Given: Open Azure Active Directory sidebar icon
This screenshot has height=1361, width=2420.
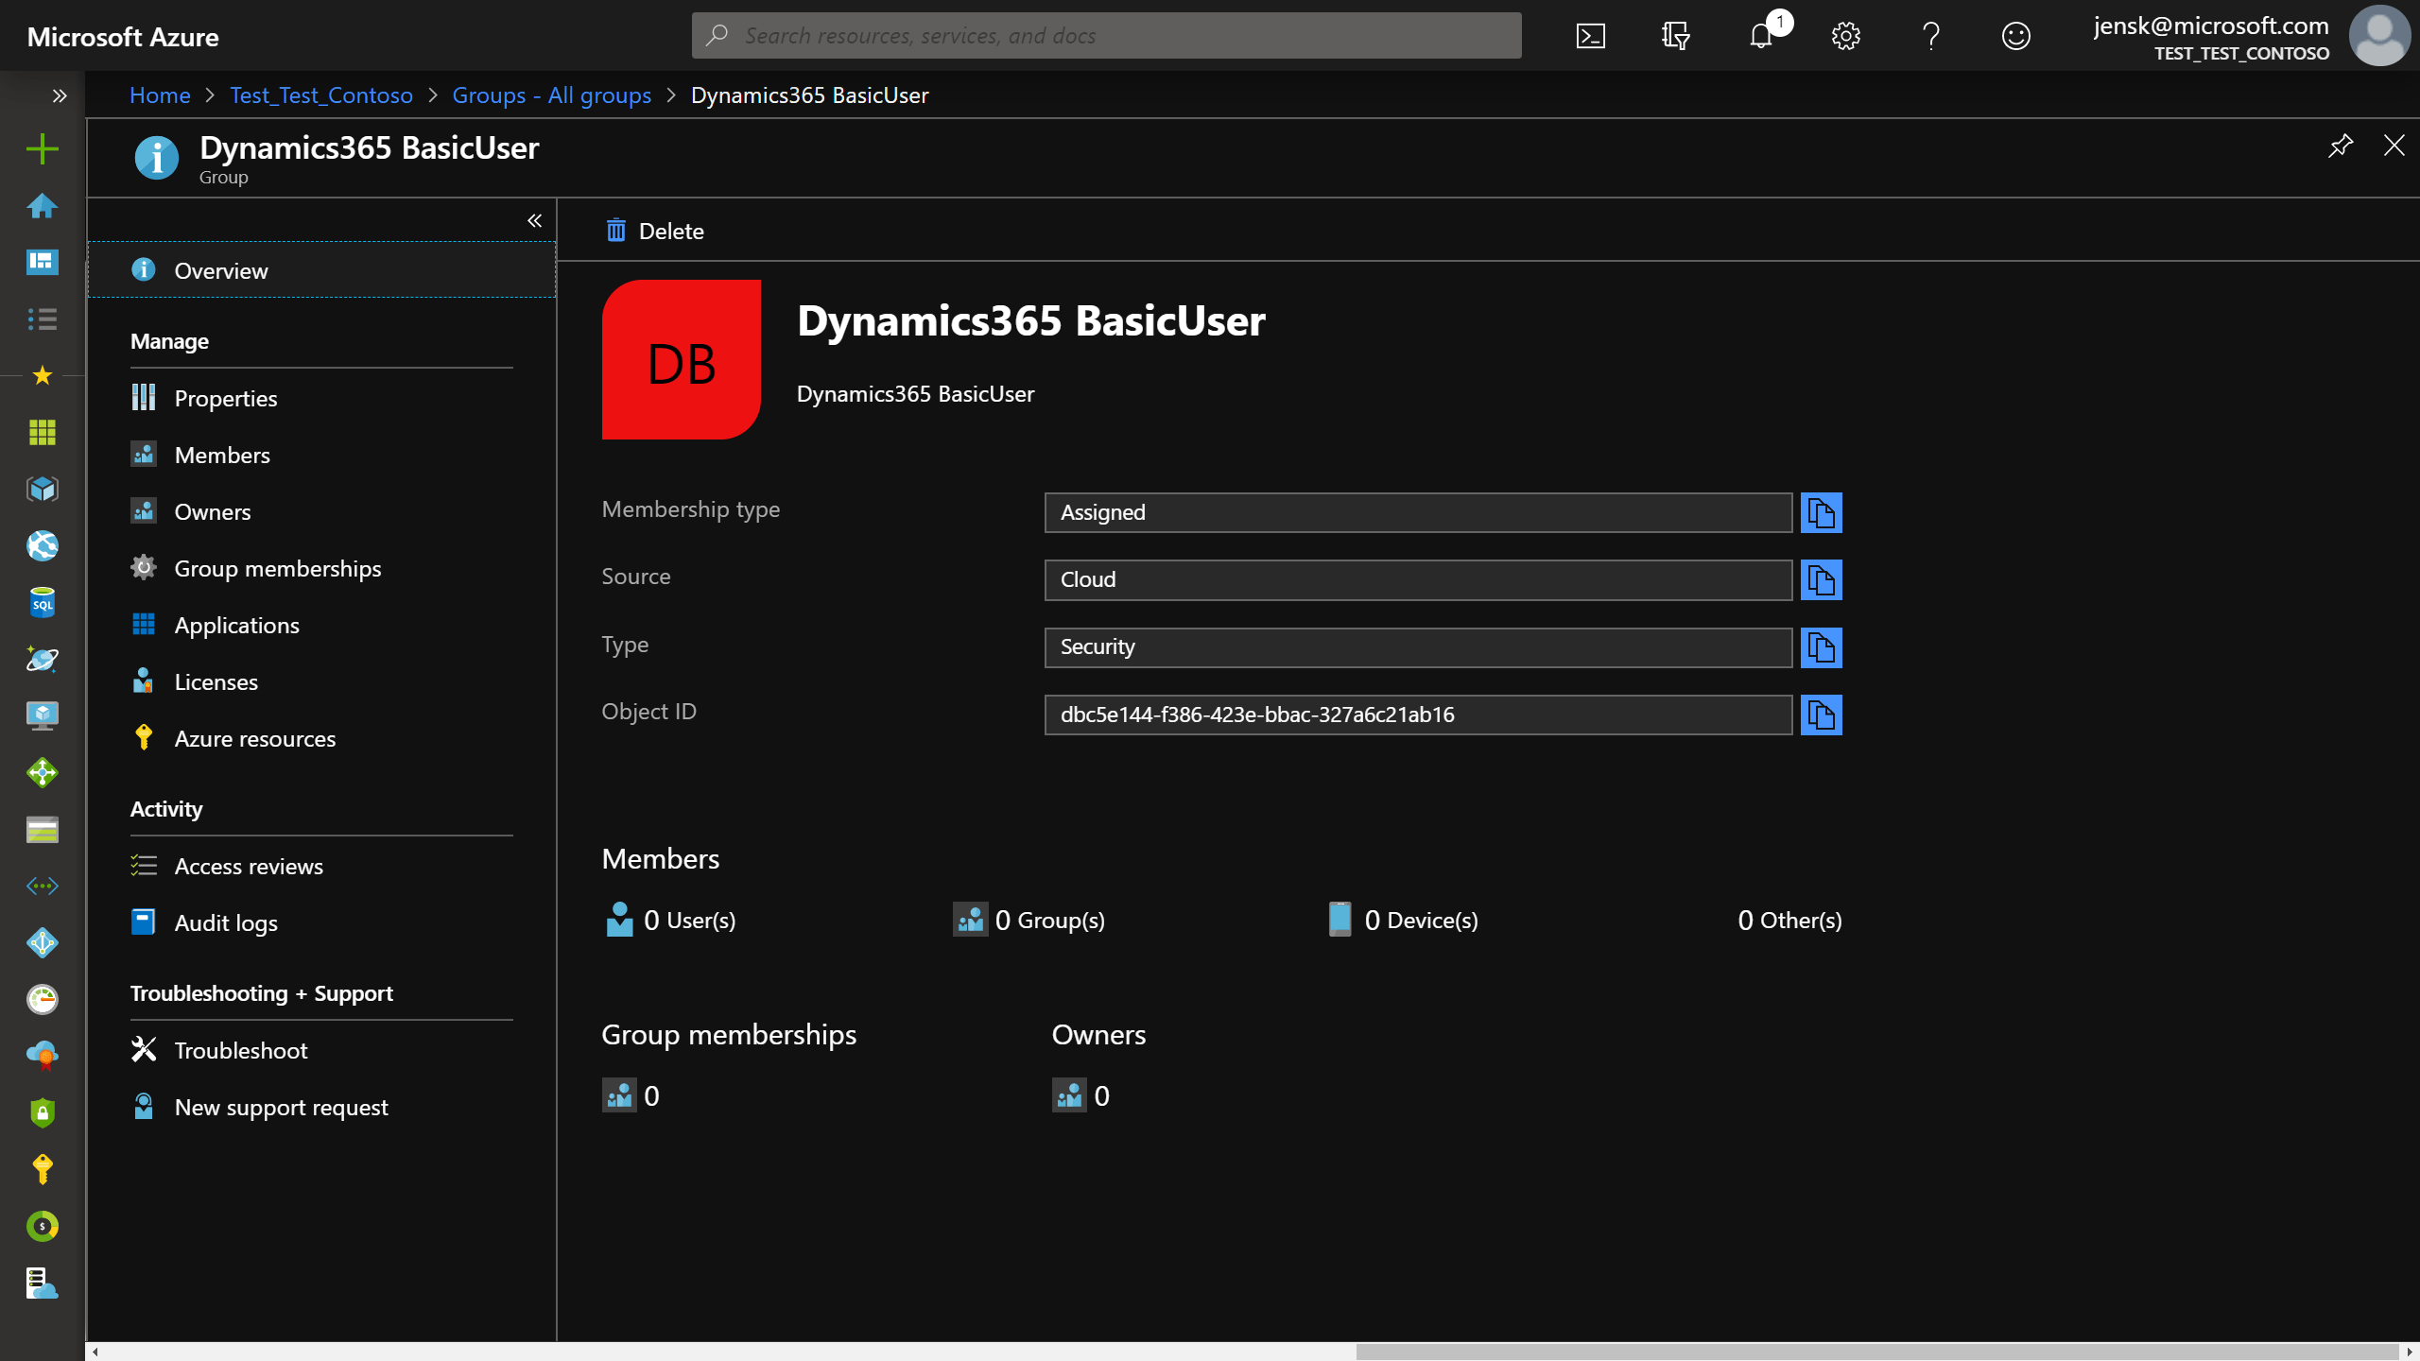Looking at the screenshot, I should tap(42, 942).
